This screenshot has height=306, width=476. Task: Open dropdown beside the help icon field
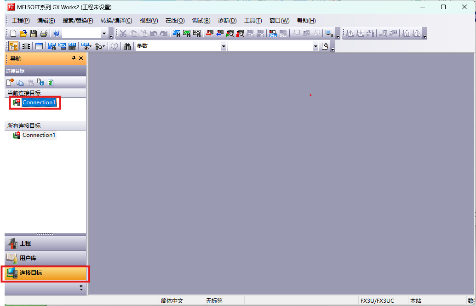104,34
